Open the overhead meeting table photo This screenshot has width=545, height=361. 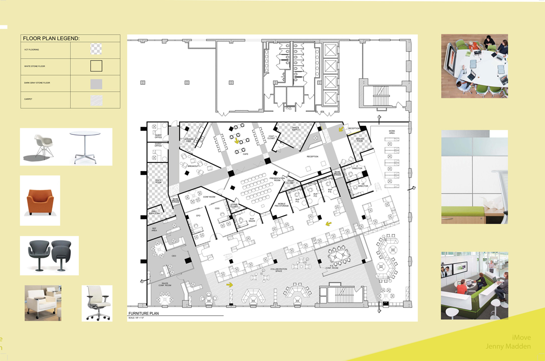click(x=474, y=66)
